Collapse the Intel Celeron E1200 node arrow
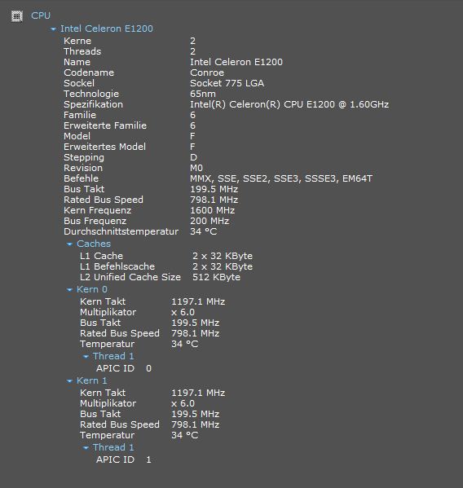 pyautogui.click(x=53, y=29)
